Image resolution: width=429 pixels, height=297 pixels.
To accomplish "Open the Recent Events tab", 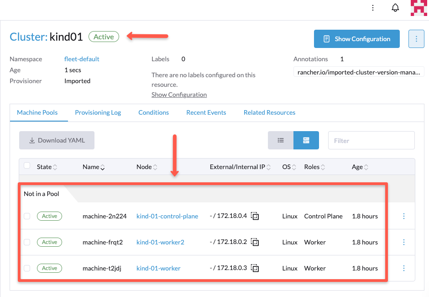I will (x=206, y=112).
